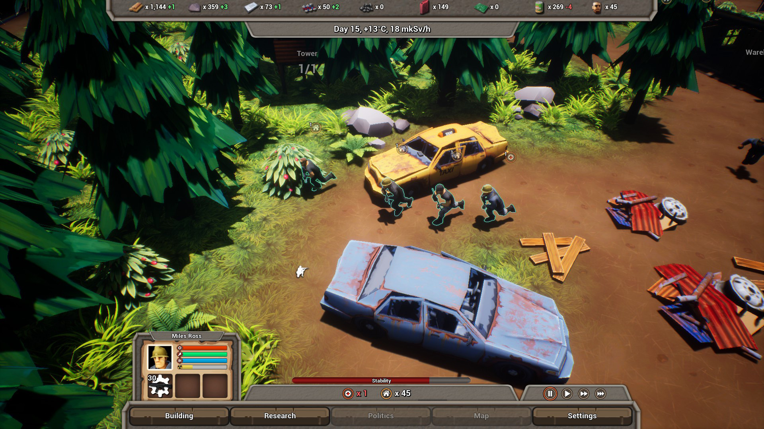Click the medic marker beside the taxi
Image resolution: width=764 pixels, height=429 pixels.
(x=511, y=157)
